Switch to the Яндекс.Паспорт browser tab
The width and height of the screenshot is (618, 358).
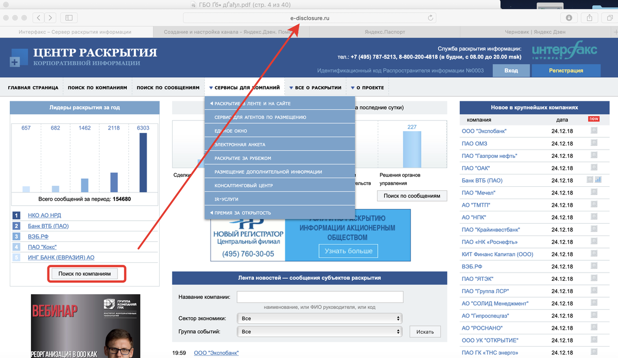385,32
